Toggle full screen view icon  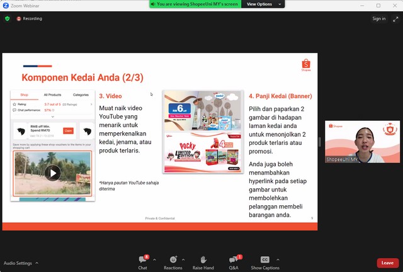pos(395,19)
